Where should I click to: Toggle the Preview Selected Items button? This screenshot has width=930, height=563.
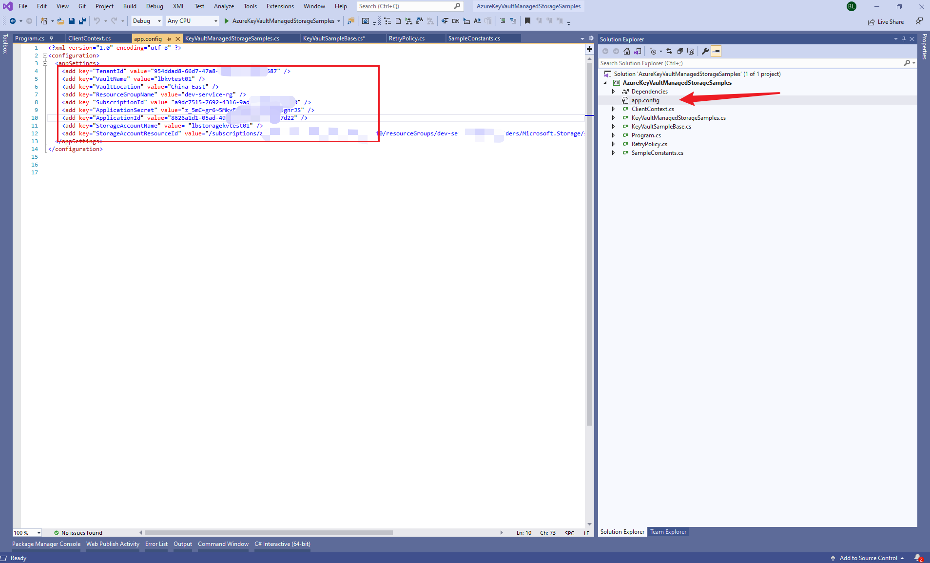(716, 51)
